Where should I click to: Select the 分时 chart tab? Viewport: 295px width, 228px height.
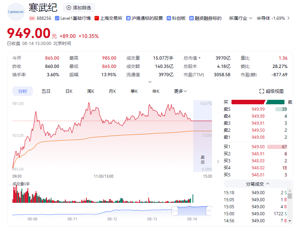(23, 91)
